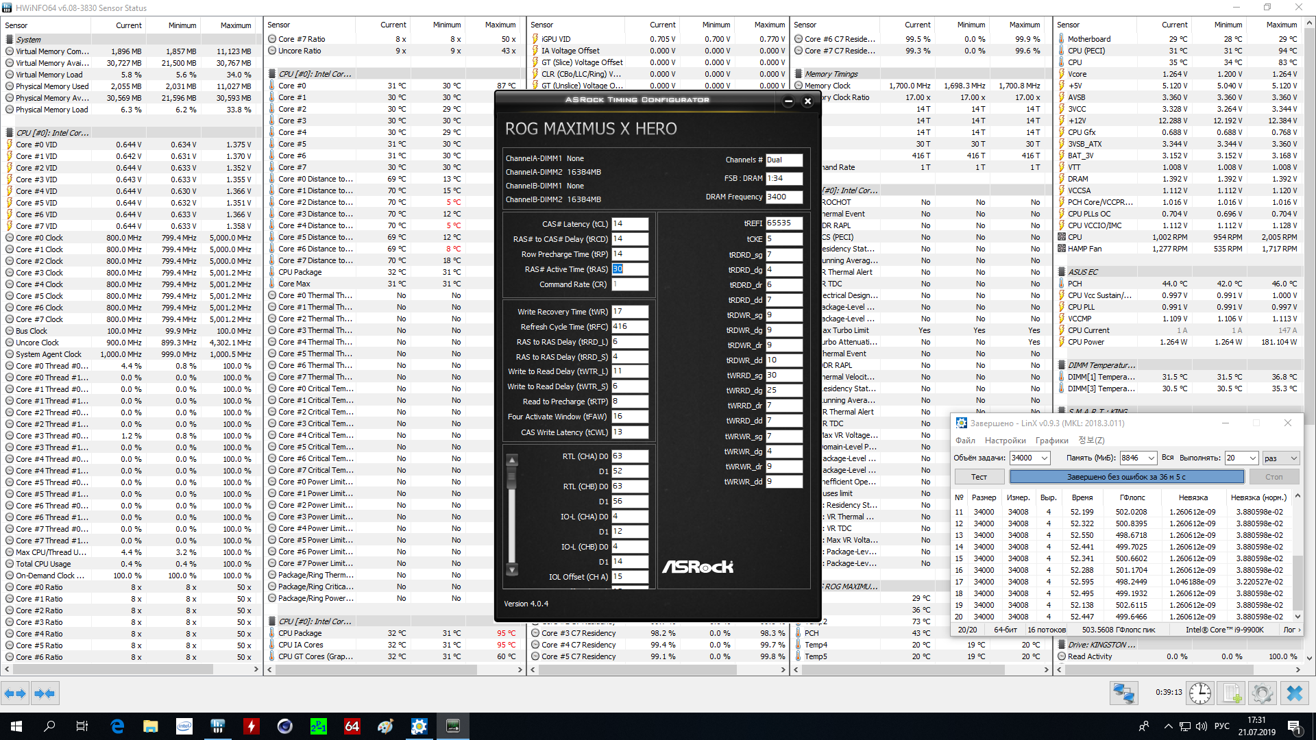Click the log file with plus icon
This screenshot has height=740, width=1316.
tap(1232, 693)
